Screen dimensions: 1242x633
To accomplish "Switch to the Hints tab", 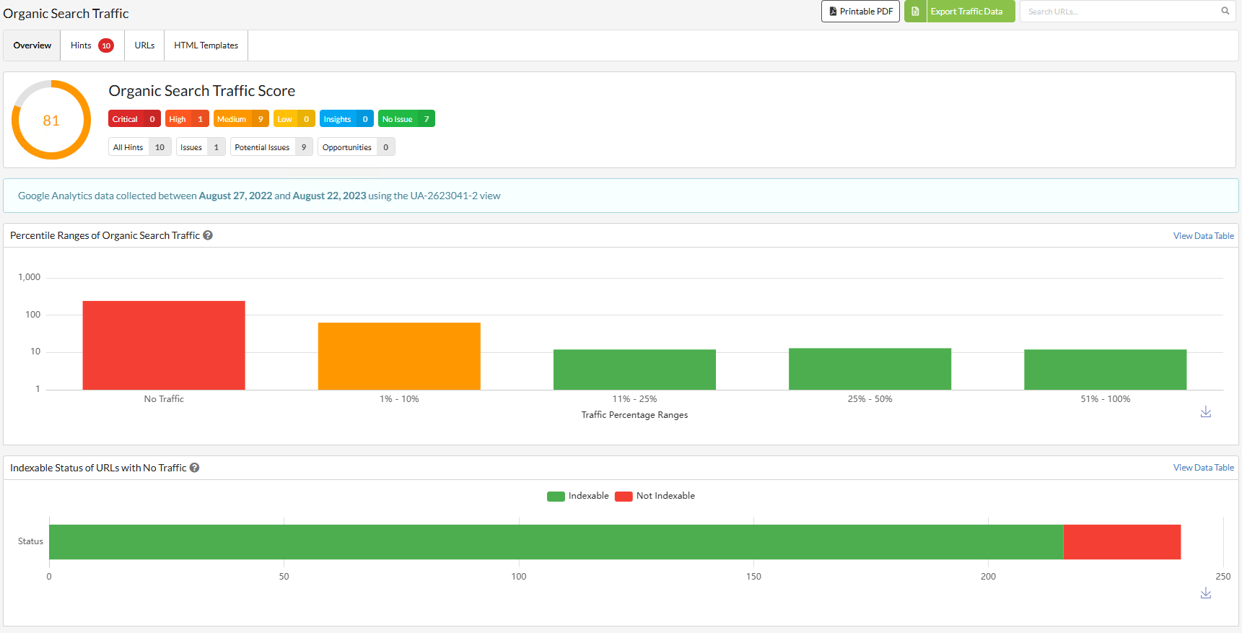I will click(92, 45).
